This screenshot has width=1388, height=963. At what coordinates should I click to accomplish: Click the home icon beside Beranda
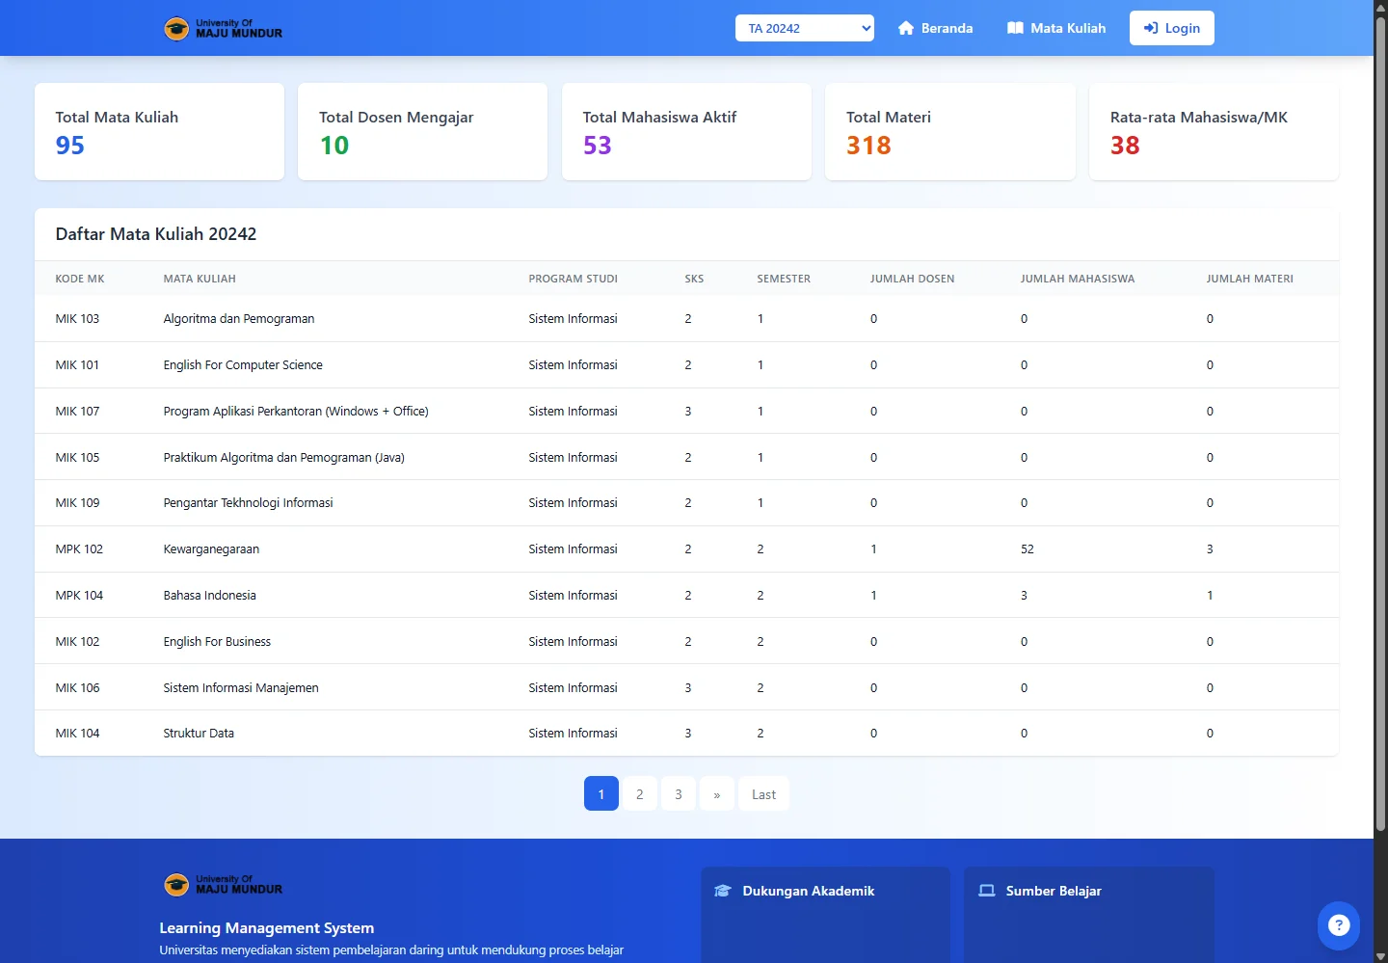click(906, 28)
